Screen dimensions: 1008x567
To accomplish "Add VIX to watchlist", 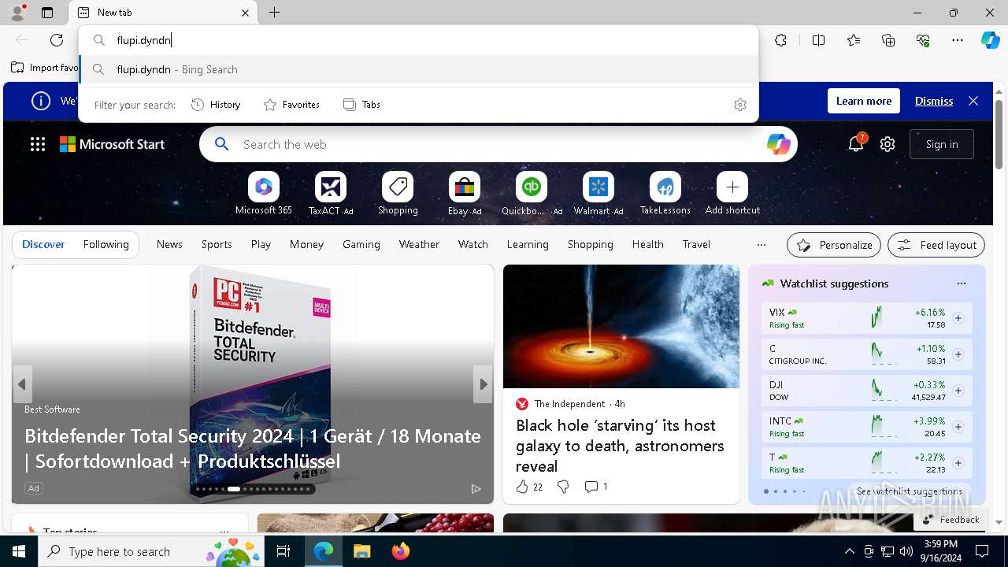I will (x=958, y=318).
